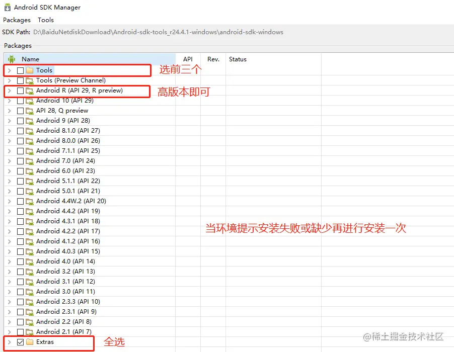Viewport: 454px width, 352px height.
Task: Click the Android 3.1 (API 12) folder icon
Action: pyautogui.click(x=30, y=282)
